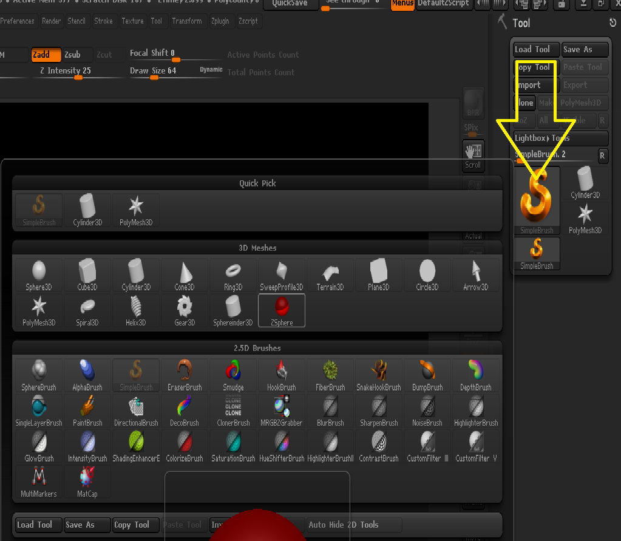Toggle Dynamic draw size
This screenshot has width=621, height=541.
(211, 69)
